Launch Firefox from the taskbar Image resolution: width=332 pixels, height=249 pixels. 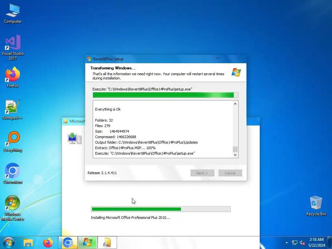pos(48,243)
